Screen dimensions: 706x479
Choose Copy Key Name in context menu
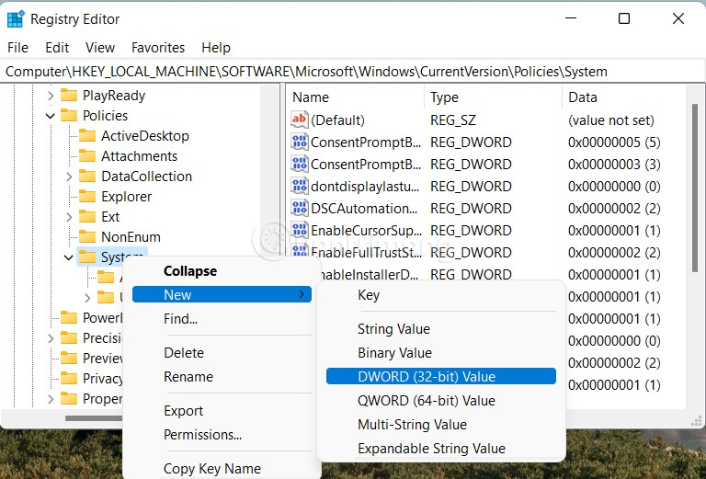(212, 469)
